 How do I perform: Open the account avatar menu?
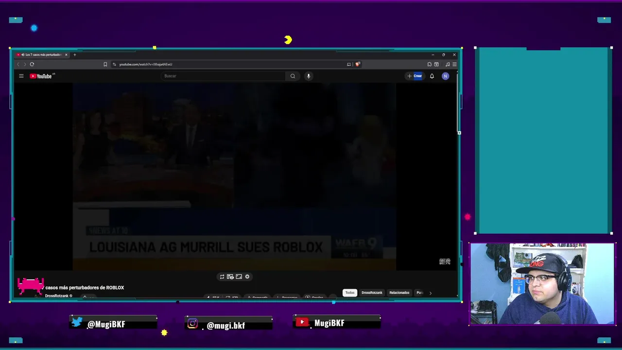(445, 76)
